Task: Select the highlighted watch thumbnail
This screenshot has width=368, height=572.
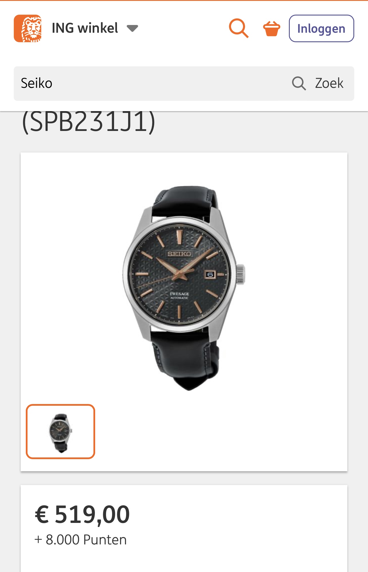Action: point(60,432)
